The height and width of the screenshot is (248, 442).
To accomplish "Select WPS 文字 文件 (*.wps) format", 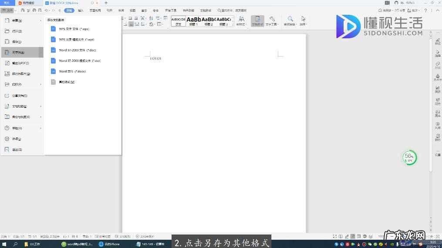I will click(x=73, y=29).
